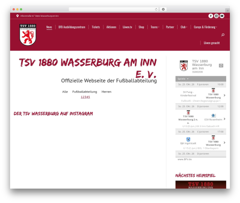
Task: Open the club's Facebook page icon
Action: pyautogui.click(x=211, y=16)
